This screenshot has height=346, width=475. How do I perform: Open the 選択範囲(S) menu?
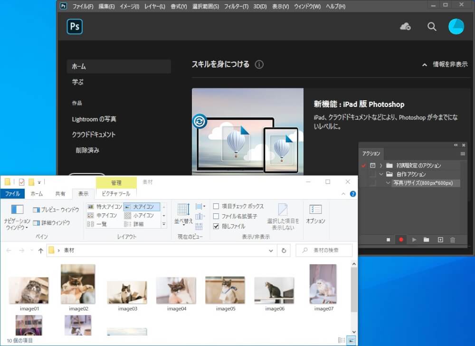(x=205, y=6)
